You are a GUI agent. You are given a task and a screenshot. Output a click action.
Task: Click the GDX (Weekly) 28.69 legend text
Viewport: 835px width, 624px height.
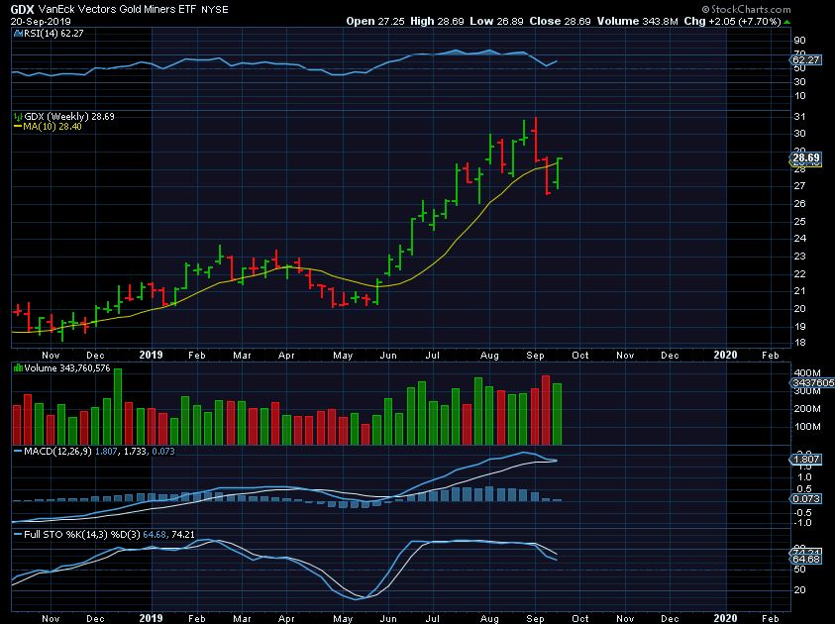pyautogui.click(x=69, y=117)
